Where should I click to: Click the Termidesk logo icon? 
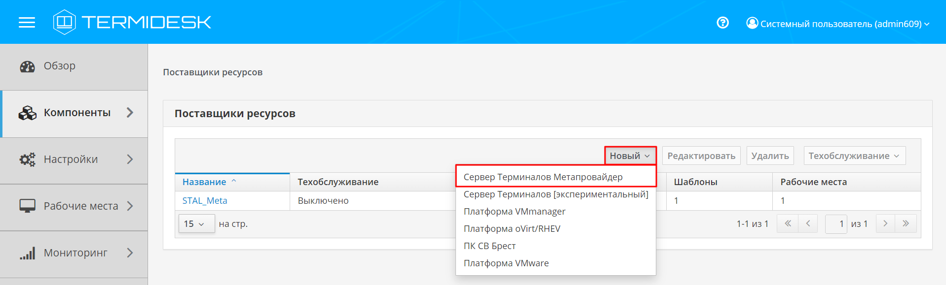(x=64, y=22)
